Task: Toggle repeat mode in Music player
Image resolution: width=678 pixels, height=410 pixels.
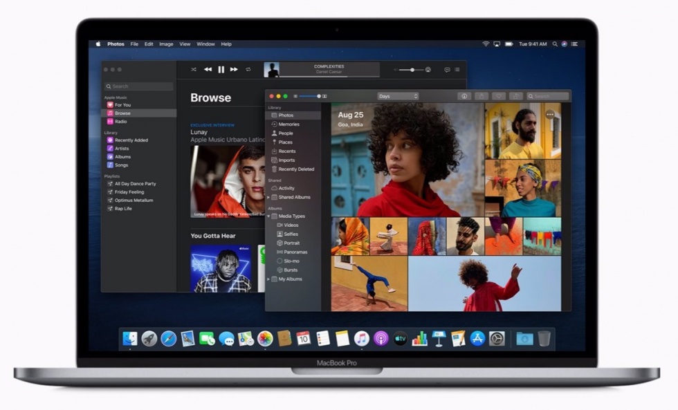Action: coord(249,70)
